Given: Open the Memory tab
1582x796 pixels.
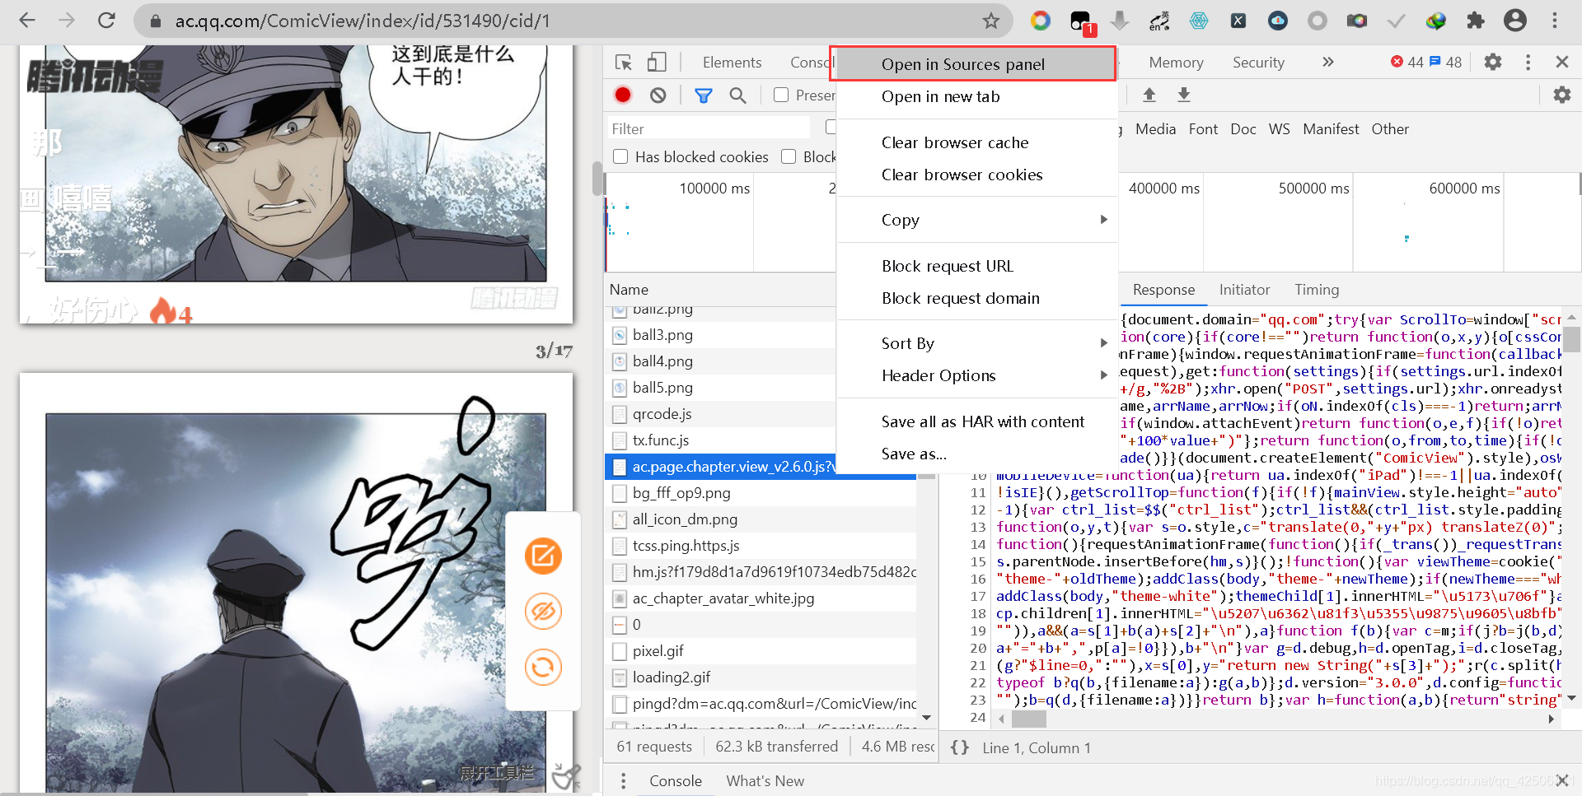Looking at the screenshot, I should click(1176, 63).
